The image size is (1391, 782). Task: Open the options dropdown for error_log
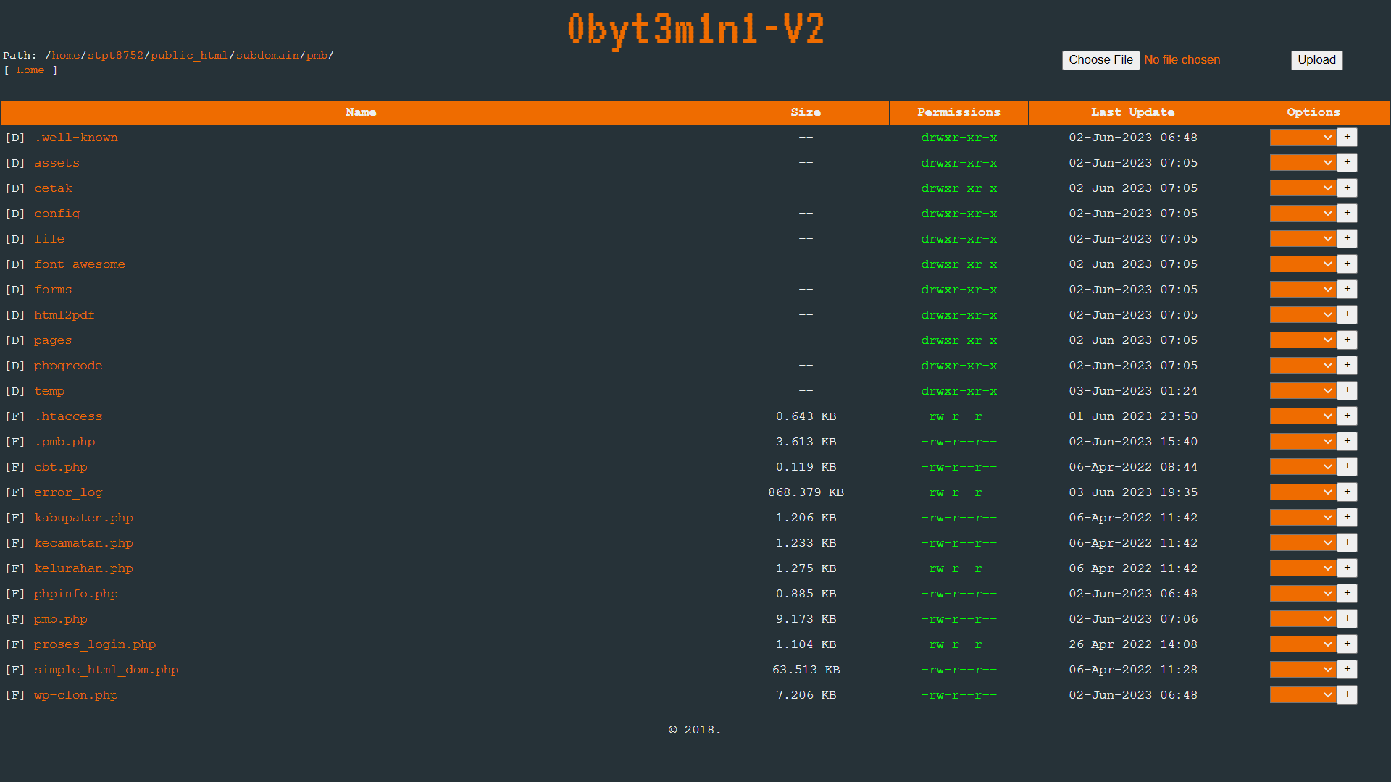(x=1303, y=492)
